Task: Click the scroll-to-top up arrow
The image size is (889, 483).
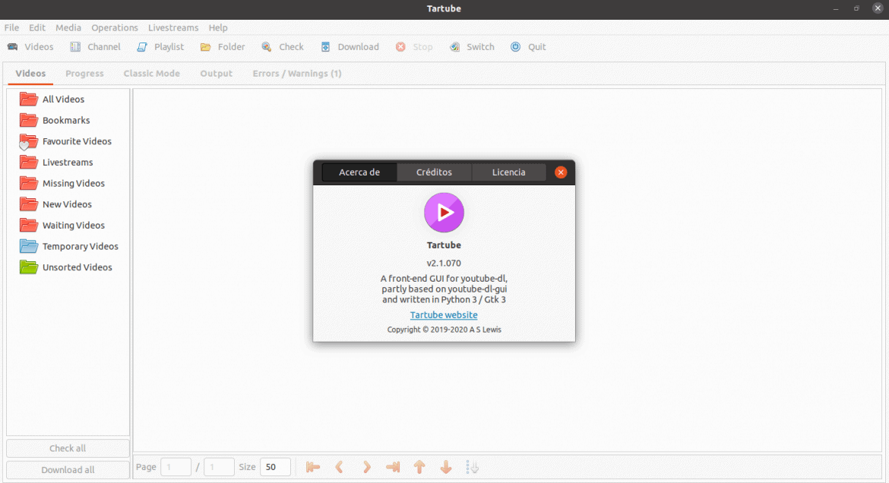Action: (419, 467)
